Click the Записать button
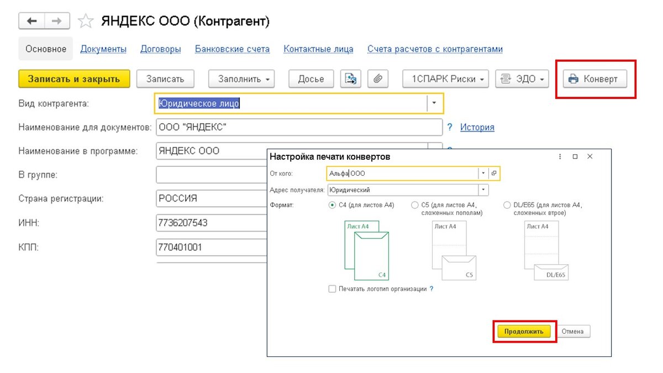Viewport: 663px width, 373px height. tap(165, 78)
